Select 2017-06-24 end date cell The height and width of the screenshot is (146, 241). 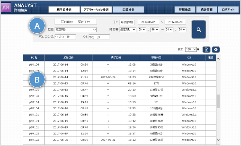click(x=108, y=77)
